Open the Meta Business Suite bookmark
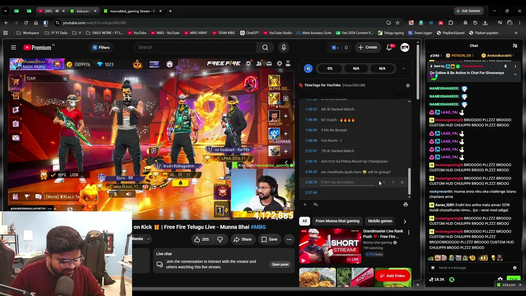The height and width of the screenshot is (296, 526). (314, 33)
